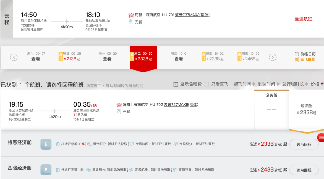Click the right chevron in the date carousel
The width and height of the screenshot is (324, 179).
[x=273, y=57]
